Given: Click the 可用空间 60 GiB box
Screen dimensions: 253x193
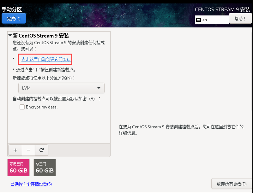Looking at the screenshot, I should click(18, 167).
